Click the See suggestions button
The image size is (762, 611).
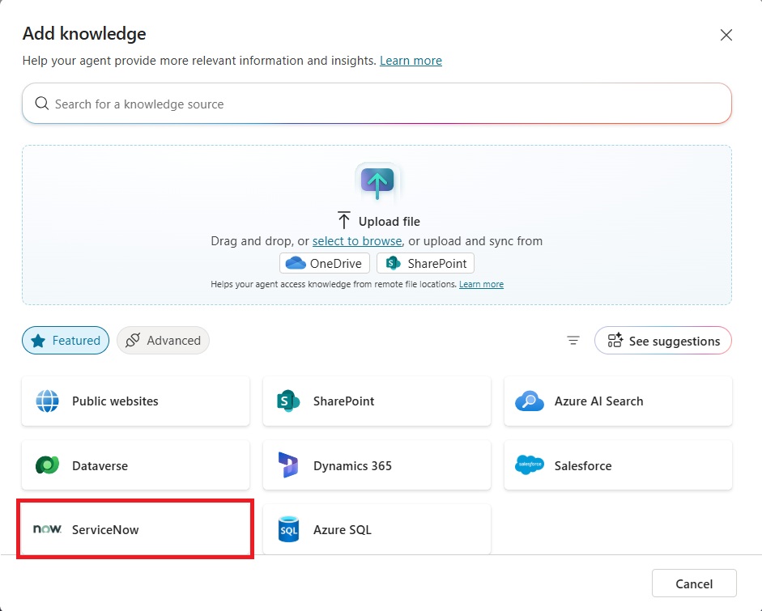tap(663, 341)
